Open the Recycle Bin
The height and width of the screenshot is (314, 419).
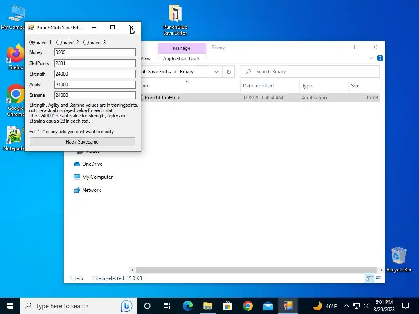click(x=399, y=260)
